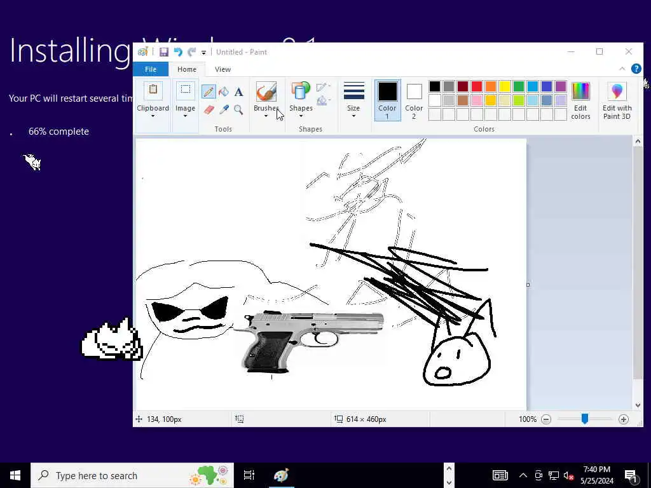Expand the Size dropdown arrow

353,116
